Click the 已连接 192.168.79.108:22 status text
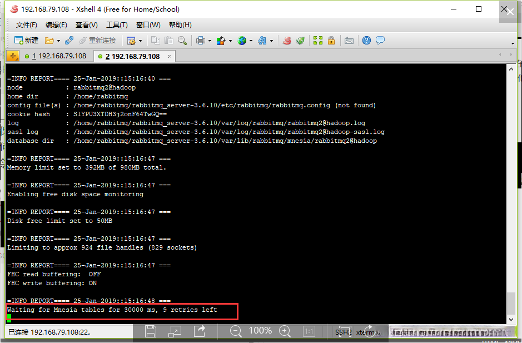Image resolution: width=522 pixels, height=343 pixels. 50,332
